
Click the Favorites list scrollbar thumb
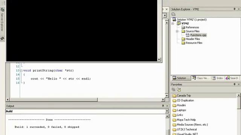(239, 103)
